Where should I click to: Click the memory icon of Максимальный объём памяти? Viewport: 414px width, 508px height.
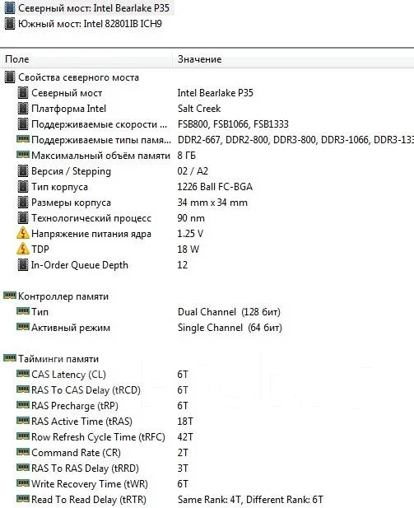coord(23,155)
